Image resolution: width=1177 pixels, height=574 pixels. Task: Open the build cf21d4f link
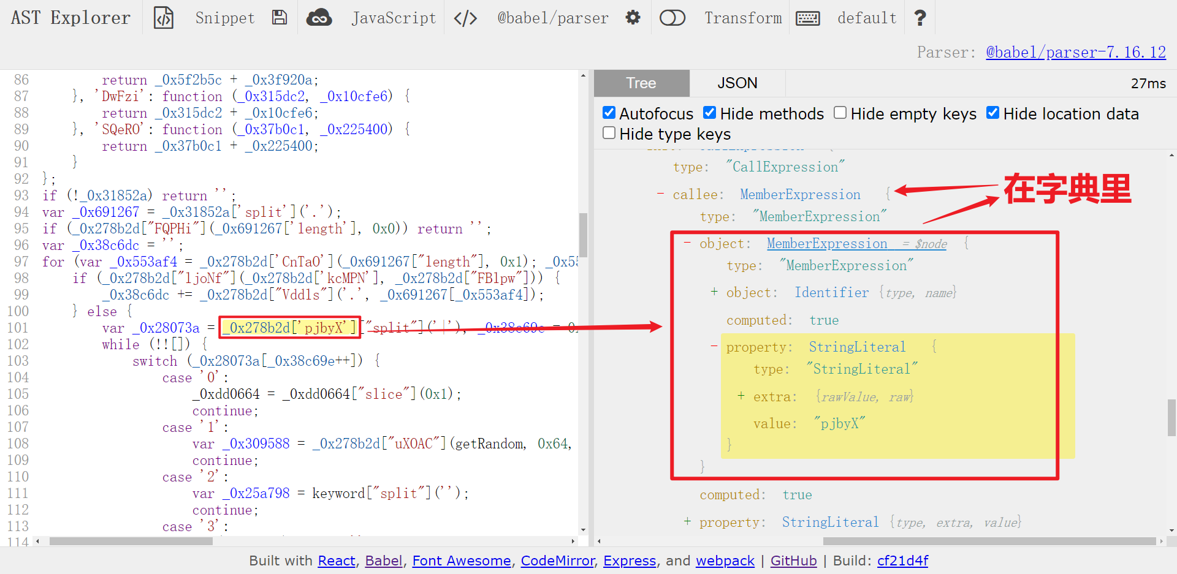coord(902,561)
